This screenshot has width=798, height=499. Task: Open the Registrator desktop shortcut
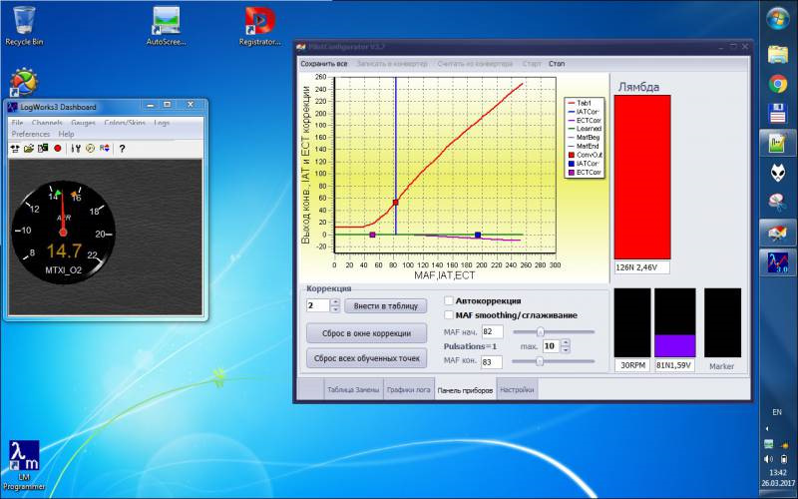260,26
